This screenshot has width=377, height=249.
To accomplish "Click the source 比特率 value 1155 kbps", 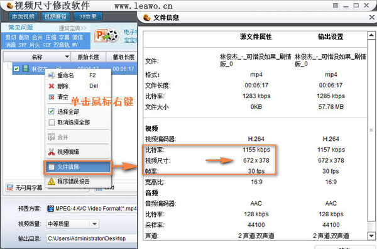I will click(256, 150).
